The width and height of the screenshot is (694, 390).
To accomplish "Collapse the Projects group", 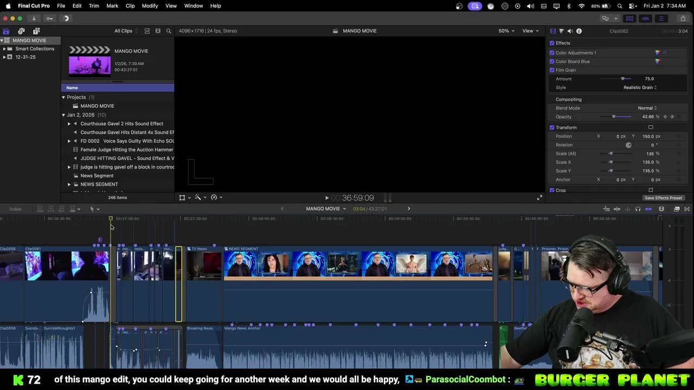I will click(63, 97).
